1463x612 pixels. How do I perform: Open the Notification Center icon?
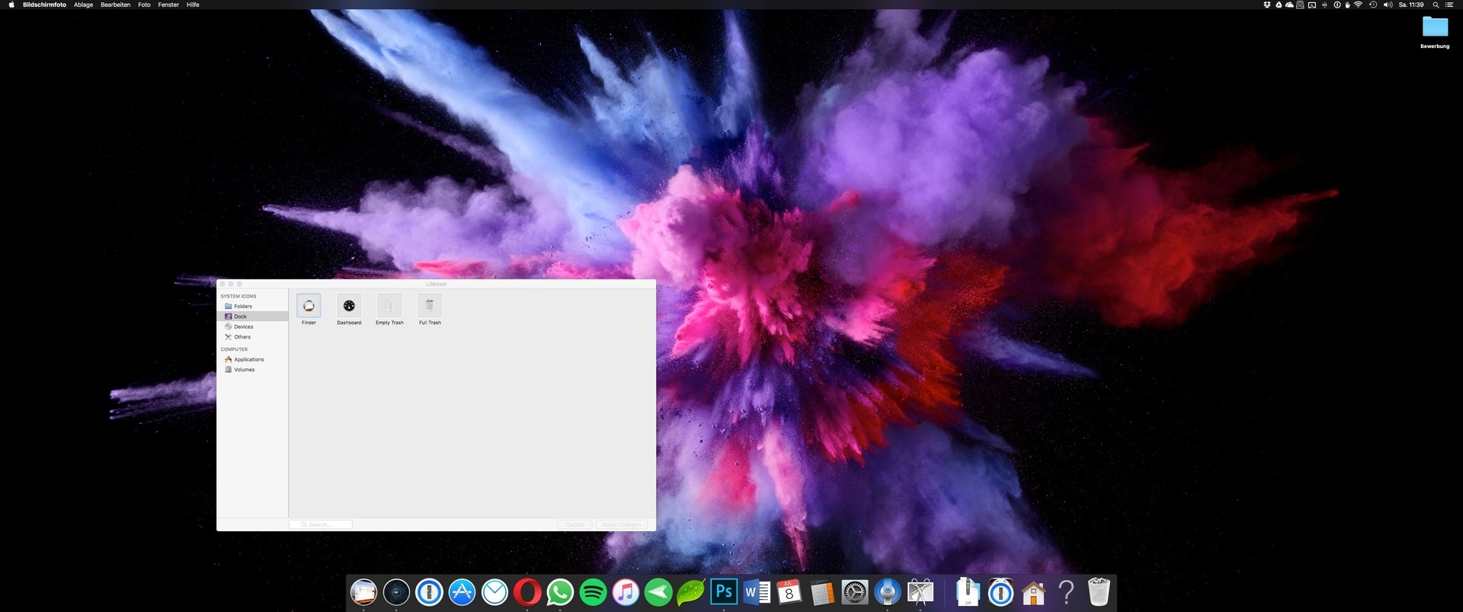(x=1449, y=5)
